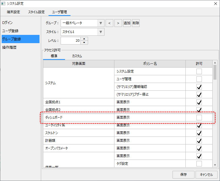
Task: Click the next group arrow button
Action: [118, 23]
